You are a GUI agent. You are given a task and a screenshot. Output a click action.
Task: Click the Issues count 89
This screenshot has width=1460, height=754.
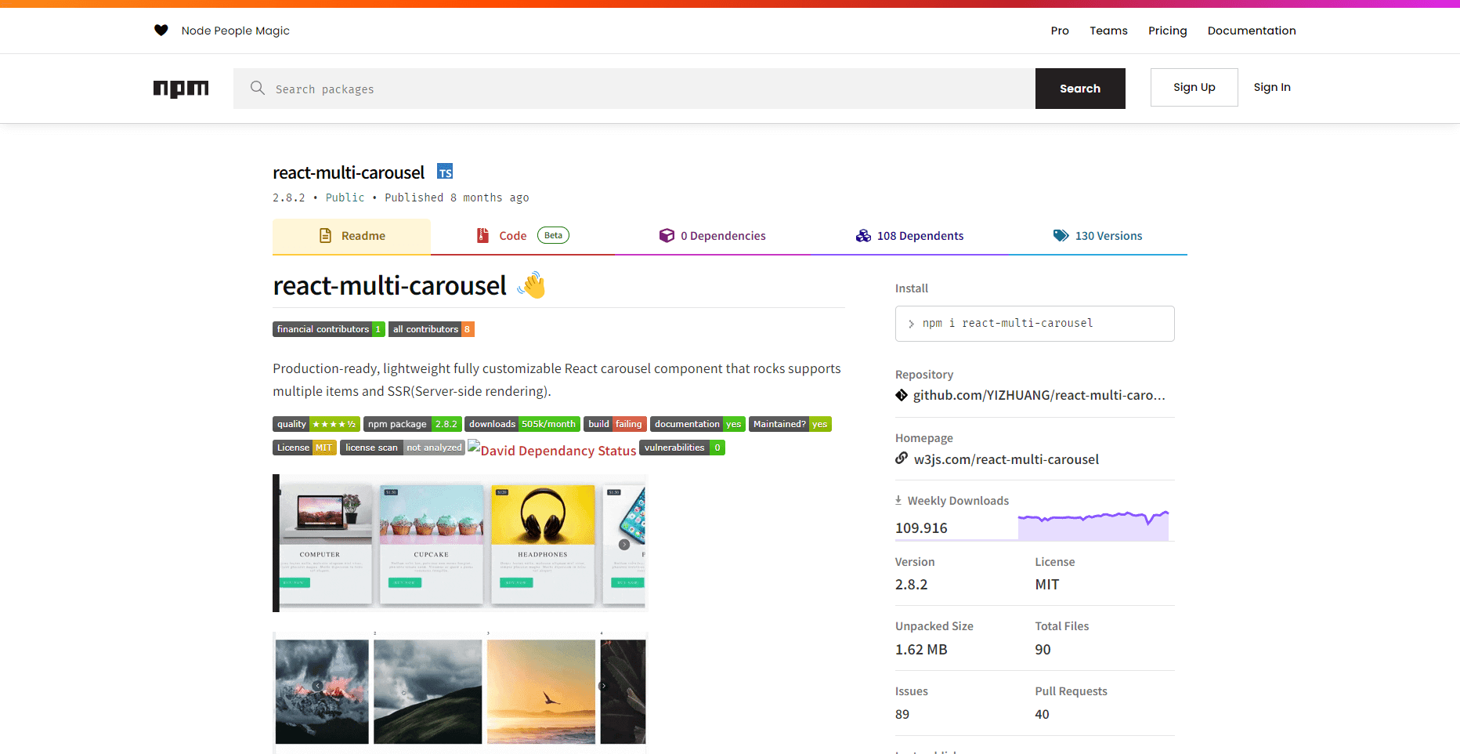pos(902,715)
